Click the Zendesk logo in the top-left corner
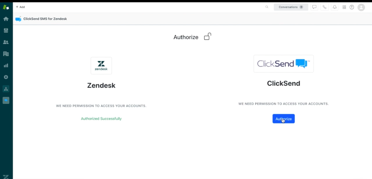 (6, 7)
